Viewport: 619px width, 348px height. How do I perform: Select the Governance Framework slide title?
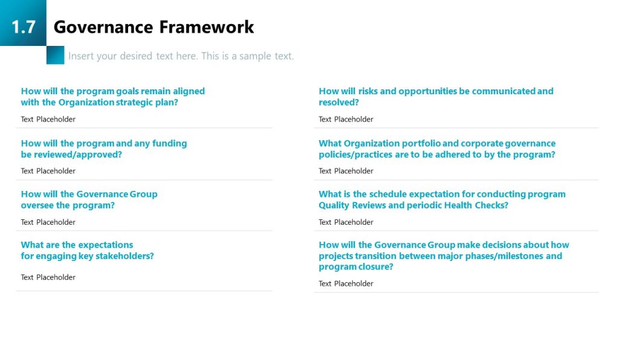(x=154, y=27)
